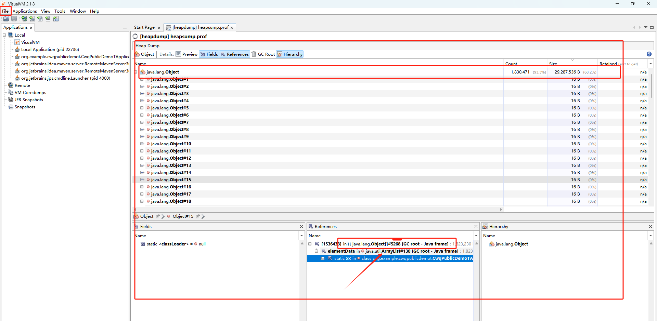Close the heapsump.prof heap dump tab
The height and width of the screenshot is (321, 657).
coord(232,28)
